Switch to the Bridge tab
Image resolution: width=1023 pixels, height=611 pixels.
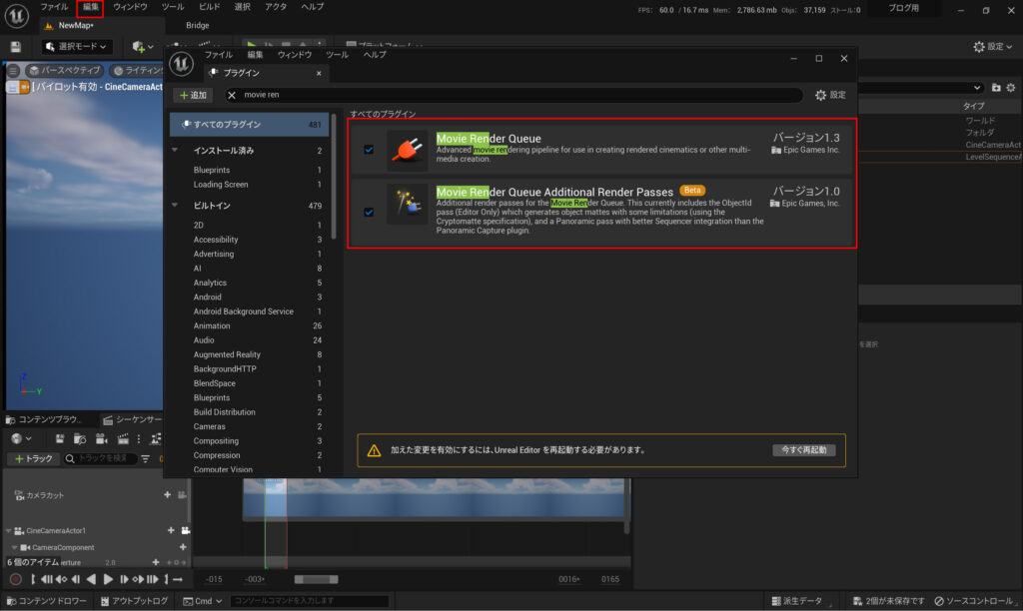point(197,26)
